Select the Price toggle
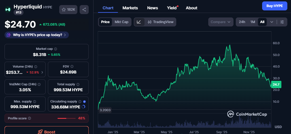This screenshot has width=291, height=134. coord(105,22)
